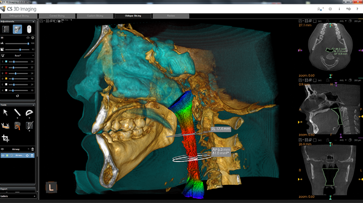Toggle the 3D view eye icon
This screenshot has width=363, height=203.
pyautogui.click(x=28, y=38)
